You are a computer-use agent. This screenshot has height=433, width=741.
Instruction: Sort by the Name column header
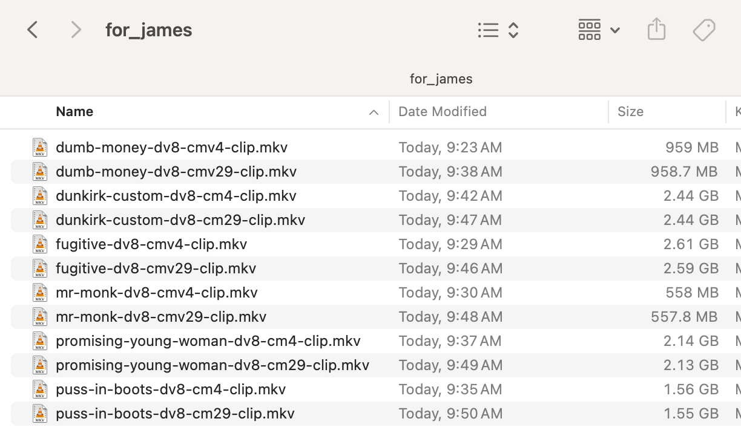click(74, 111)
